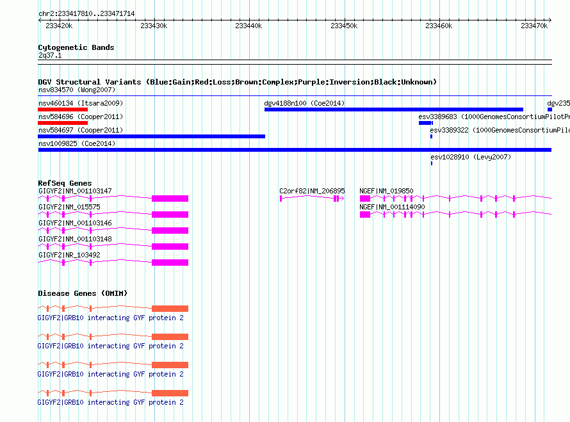Click the nsv1009825 (Coe2014) text label

(77, 143)
